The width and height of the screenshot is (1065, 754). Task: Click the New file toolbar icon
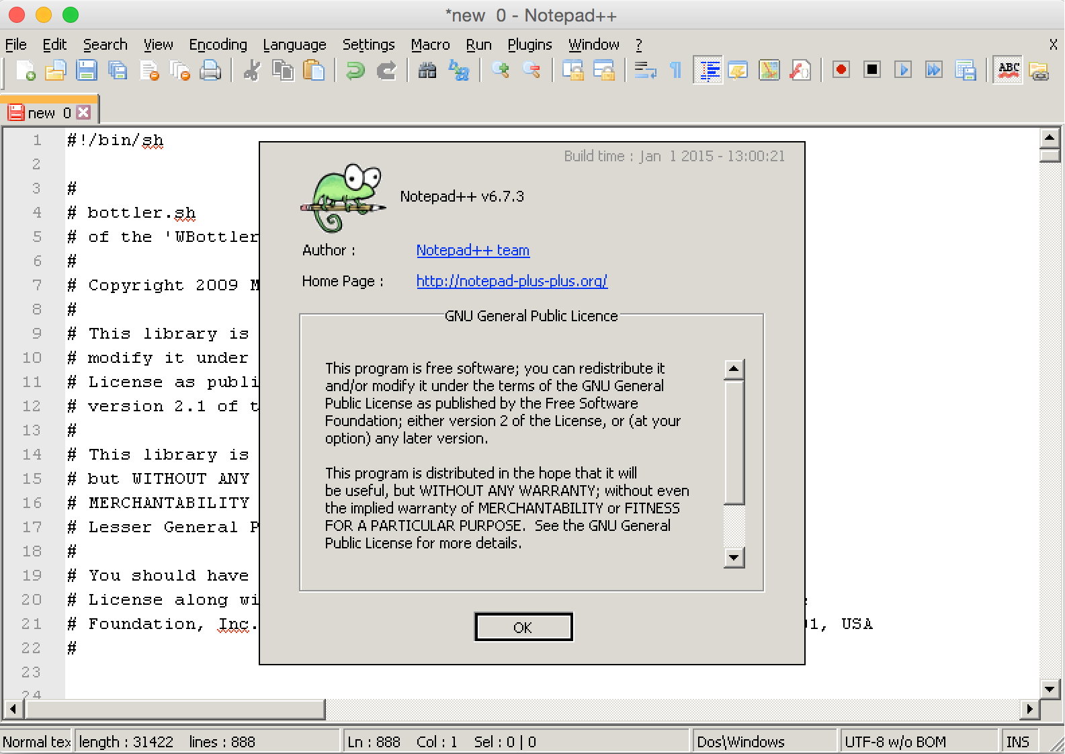pyautogui.click(x=26, y=70)
